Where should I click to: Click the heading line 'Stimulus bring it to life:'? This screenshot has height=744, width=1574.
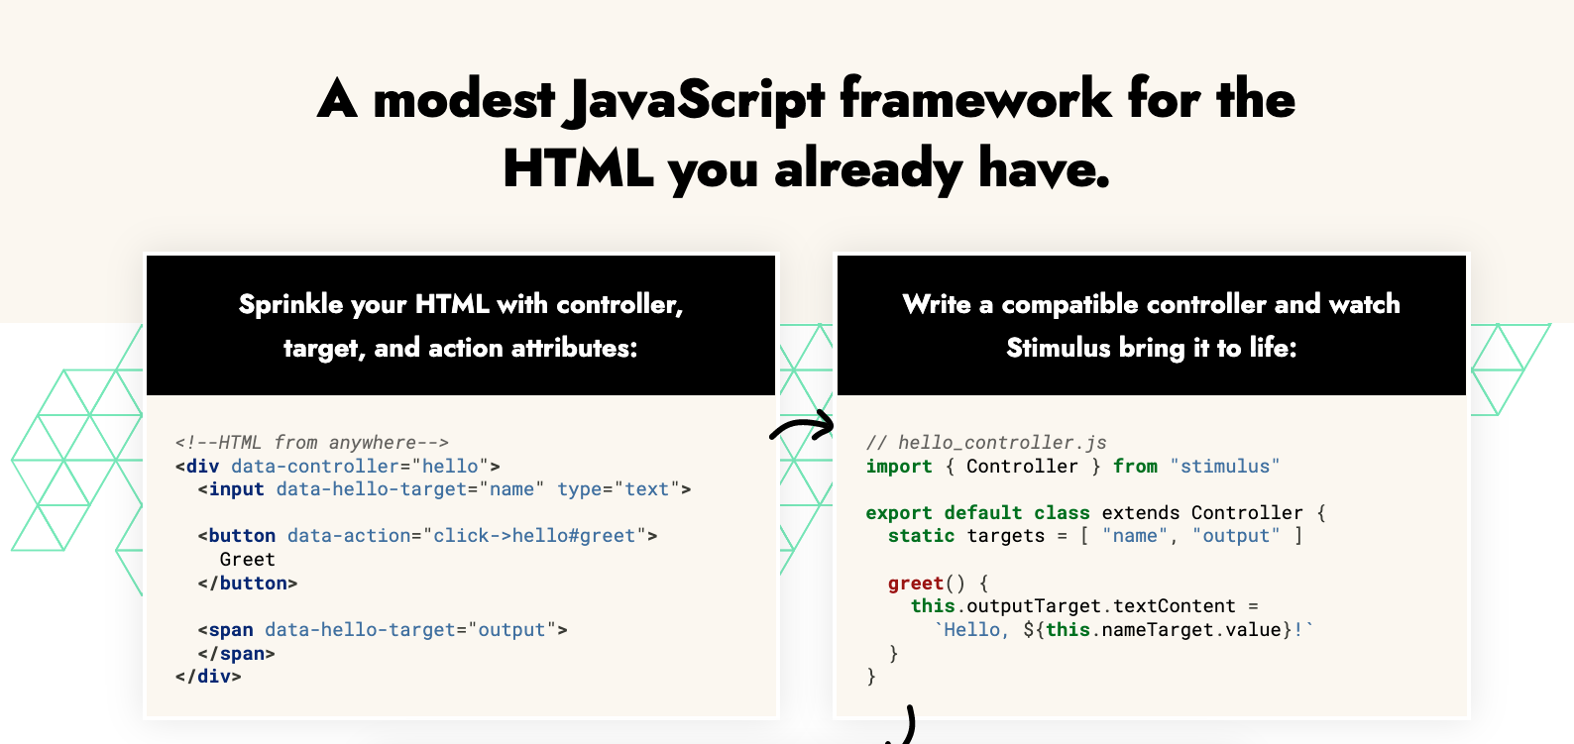(x=1152, y=348)
